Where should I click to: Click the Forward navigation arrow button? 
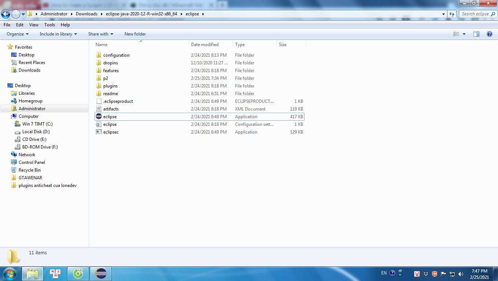click(x=16, y=14)
